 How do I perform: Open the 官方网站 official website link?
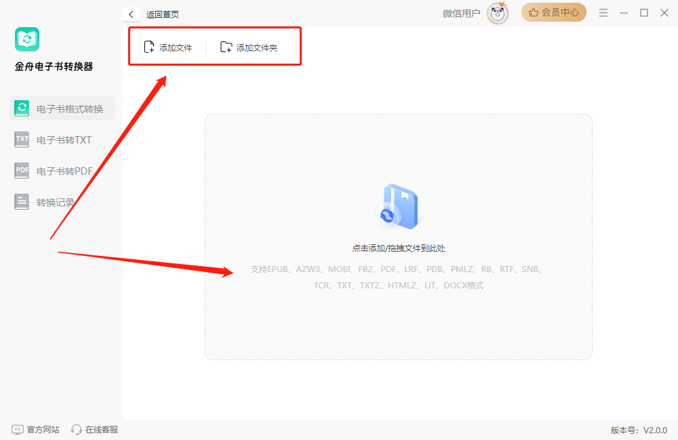(x=36, y=429)
